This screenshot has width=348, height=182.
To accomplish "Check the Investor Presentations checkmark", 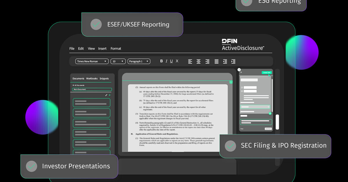I will tap(31, 166).
